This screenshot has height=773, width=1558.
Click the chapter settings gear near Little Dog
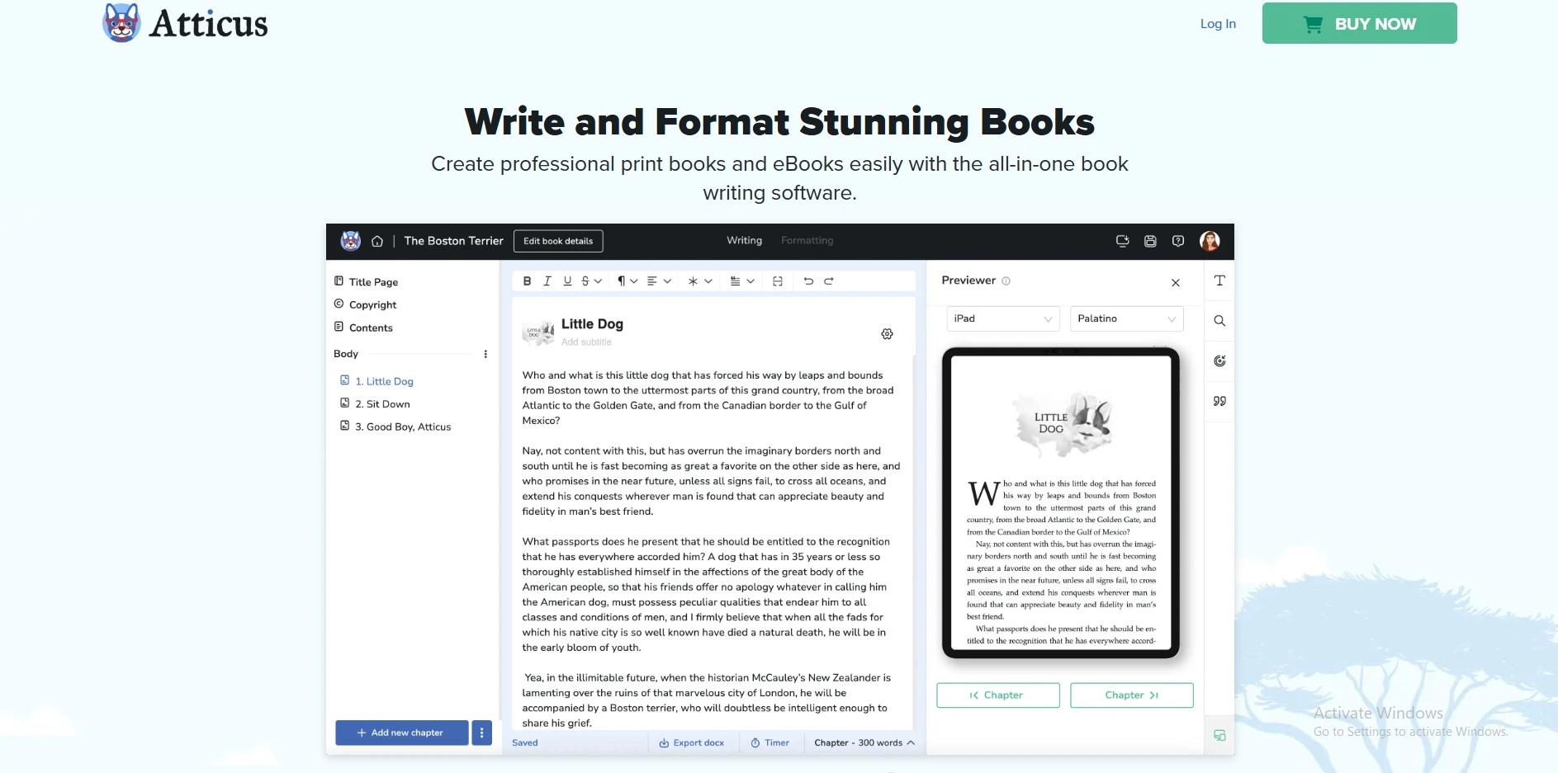pos(887,333)
